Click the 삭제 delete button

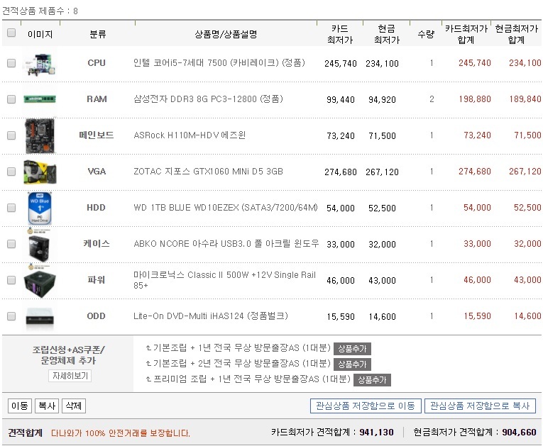[74, 406]
